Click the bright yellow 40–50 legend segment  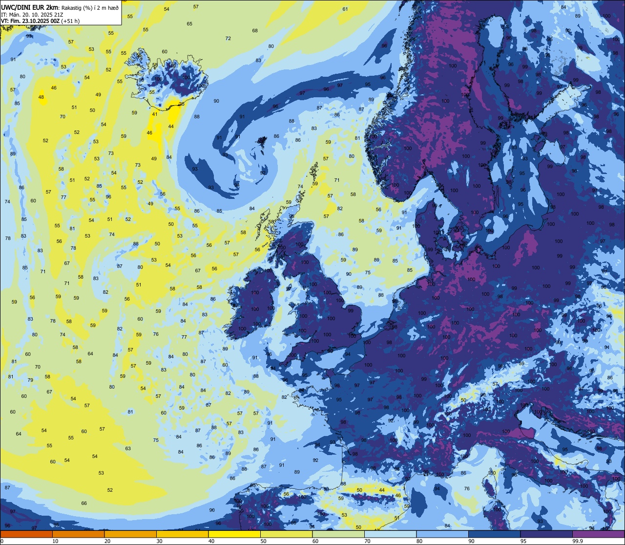click(x=234, y=534)
